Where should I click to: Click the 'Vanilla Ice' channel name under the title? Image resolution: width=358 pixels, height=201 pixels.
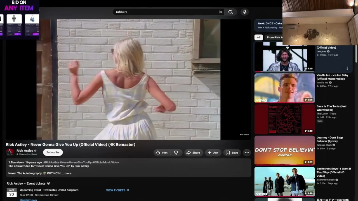click(322, 83)
